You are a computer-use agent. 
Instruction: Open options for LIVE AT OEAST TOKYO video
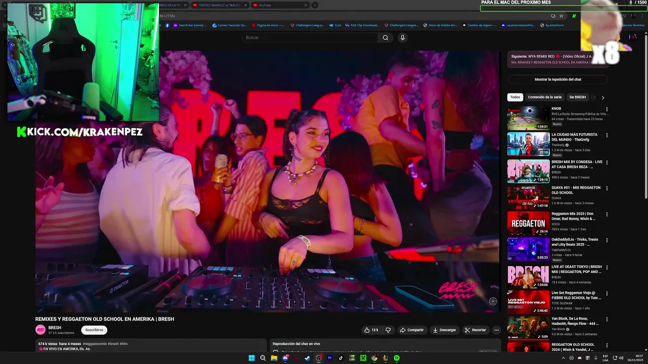607,267
